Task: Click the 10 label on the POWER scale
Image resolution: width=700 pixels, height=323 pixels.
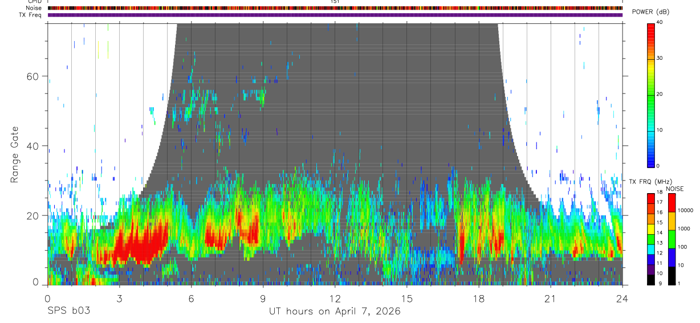Action: (660, 130)
